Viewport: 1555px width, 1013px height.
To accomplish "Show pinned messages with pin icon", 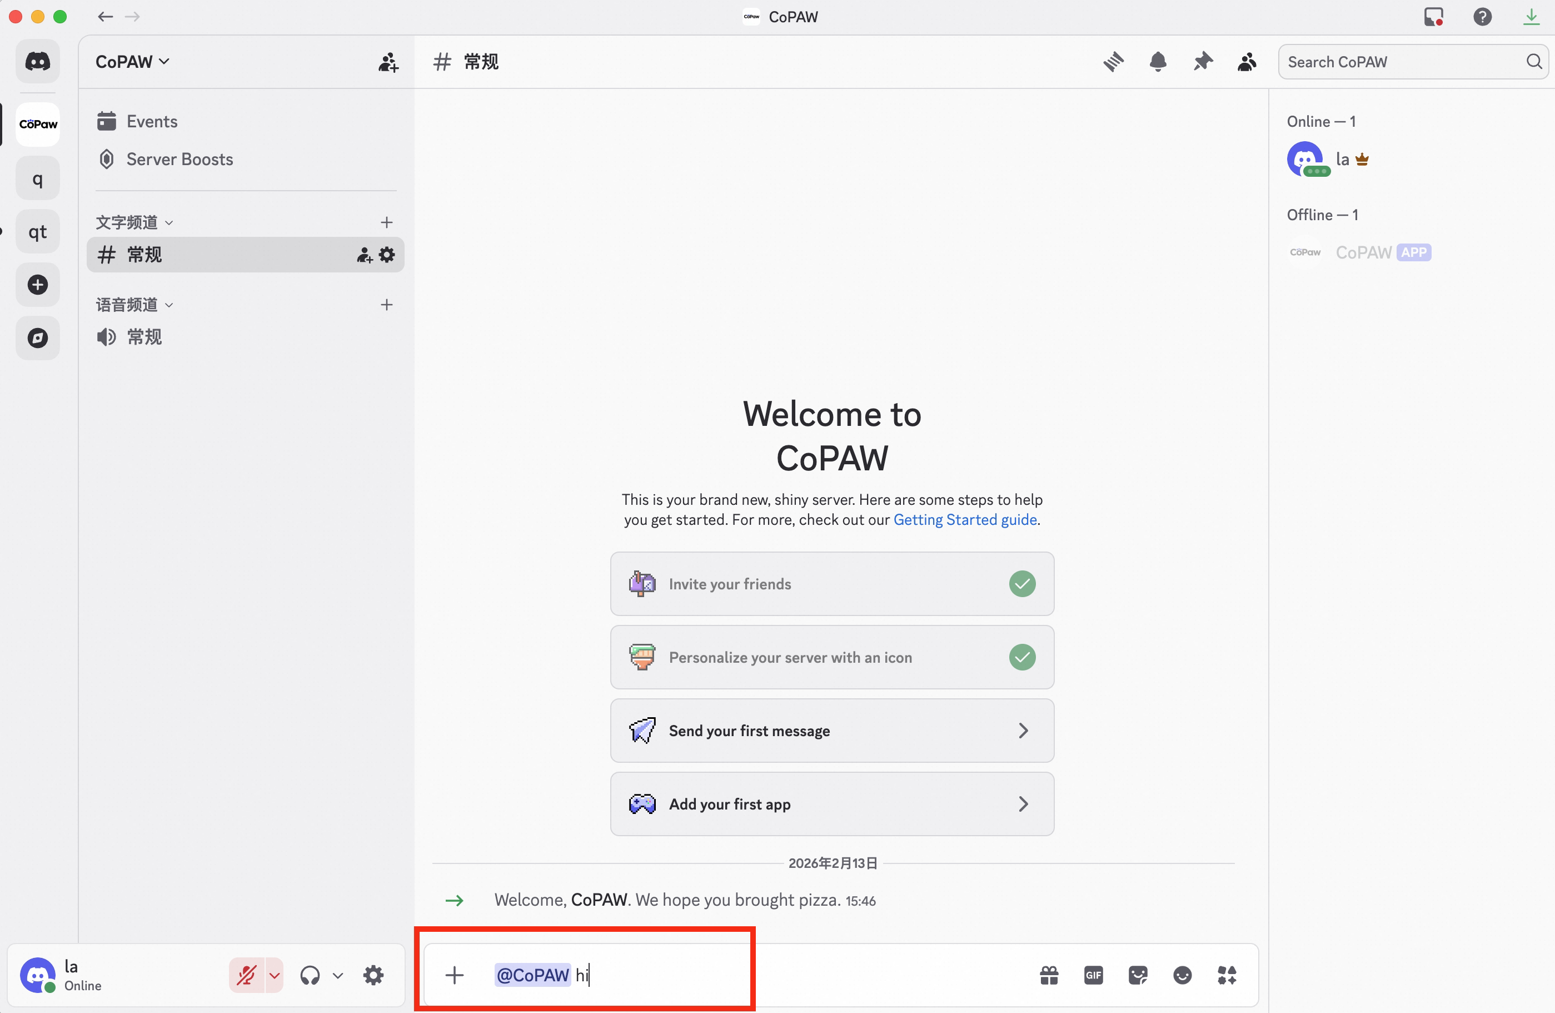I will pyautogui.click(x=1202, y=62).
